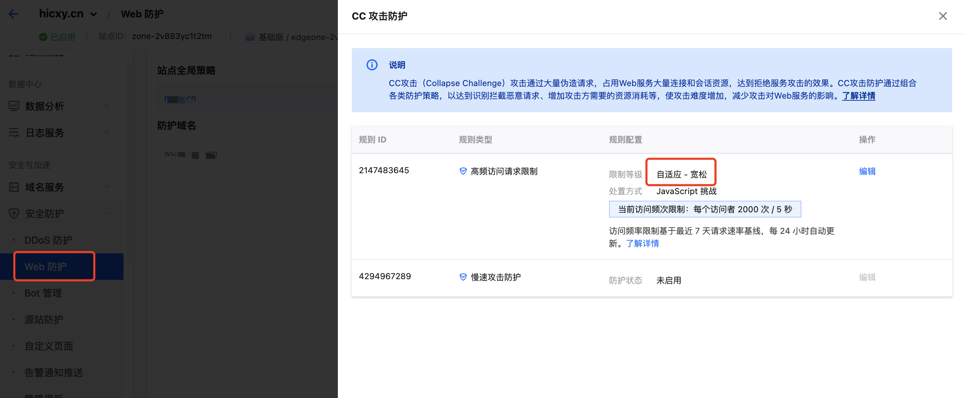Open 自定义页面 in the sidebar
The height and width of the screenshot is (398, 964).
point(49,346)
